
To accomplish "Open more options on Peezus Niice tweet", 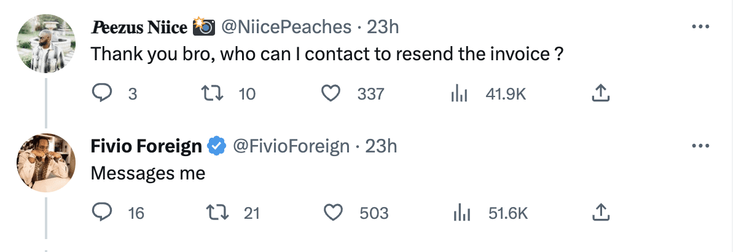I will (x=701, y=27).
